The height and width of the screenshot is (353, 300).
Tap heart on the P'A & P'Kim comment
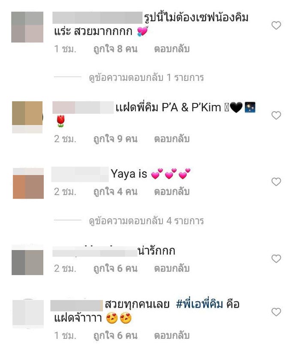pyautogui.click(x=276, y=115)
